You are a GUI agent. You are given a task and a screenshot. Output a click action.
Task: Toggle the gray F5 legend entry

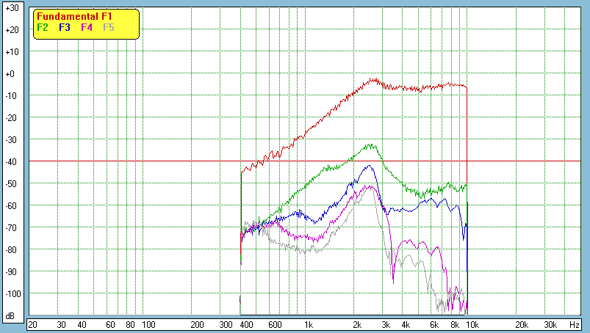pyautogui.click(x=109, y=27)
